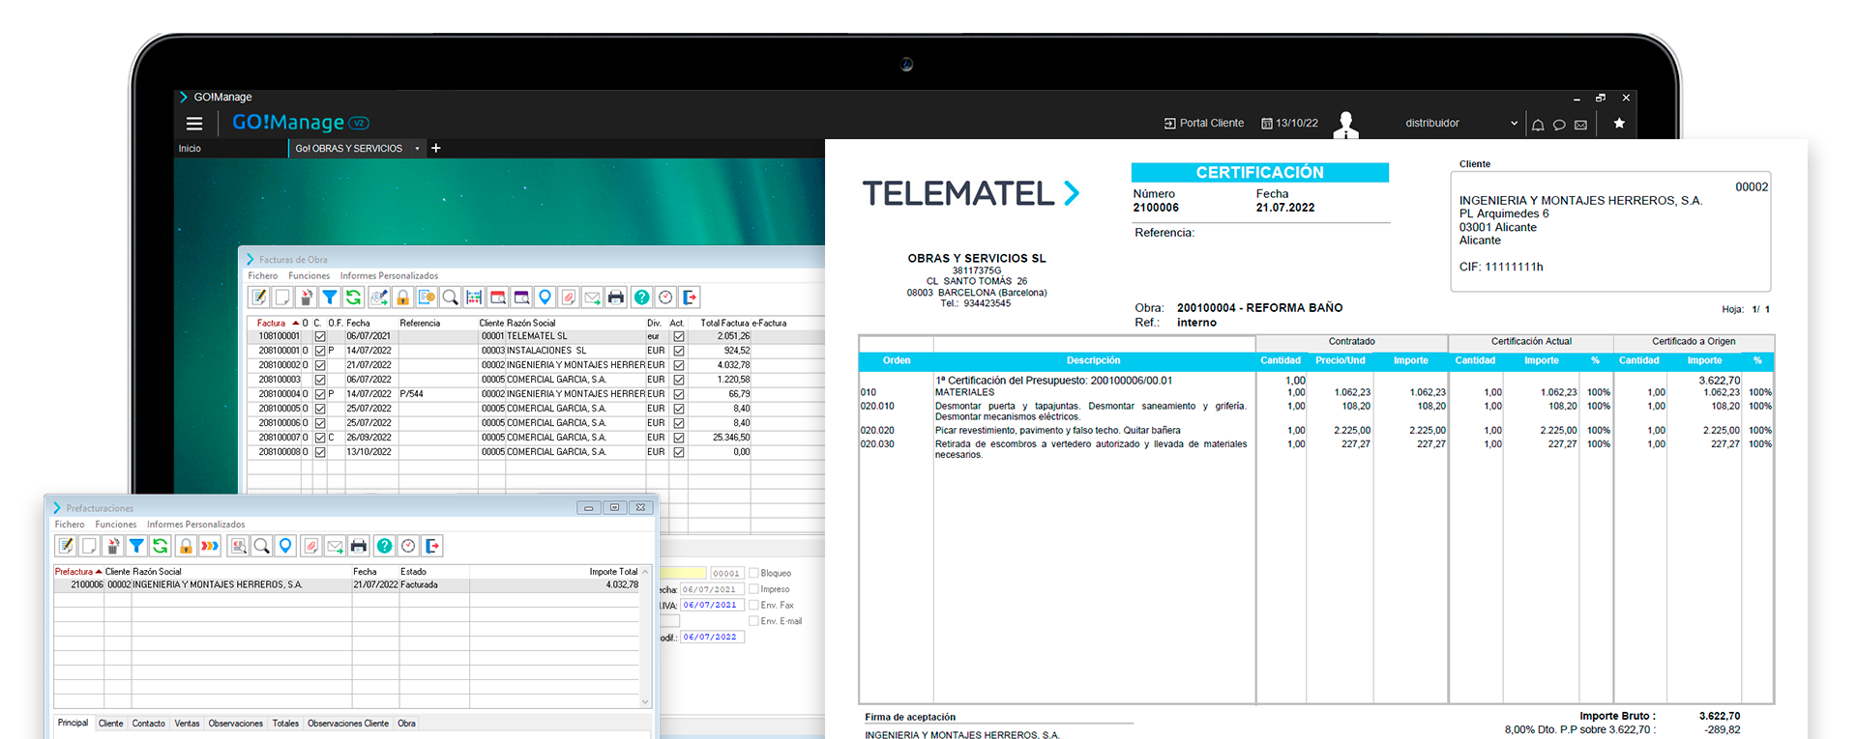Screen dimensions: 1857x739
Task: Toggle C. checkbox for invoice 208100005
Action: 320,409
